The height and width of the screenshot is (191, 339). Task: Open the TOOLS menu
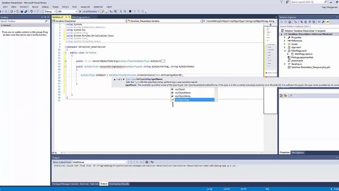65,7
